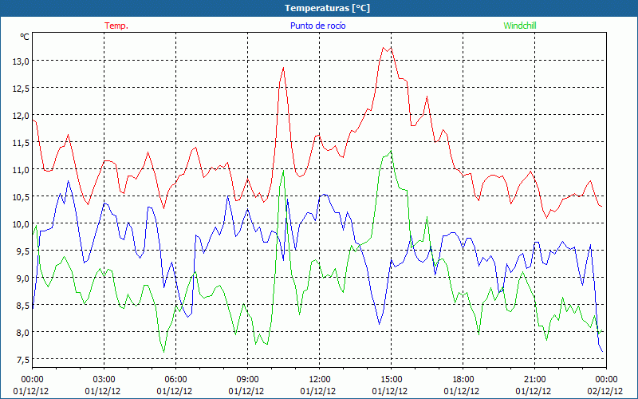The image size is (638, 399).
Task: Click the '11,5' y-axis value
Action: coord(21,143)
